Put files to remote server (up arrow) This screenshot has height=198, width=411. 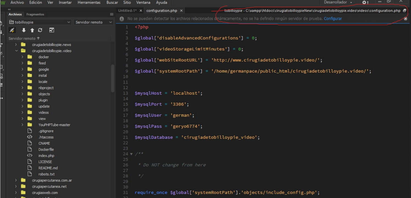click(32, 30)
